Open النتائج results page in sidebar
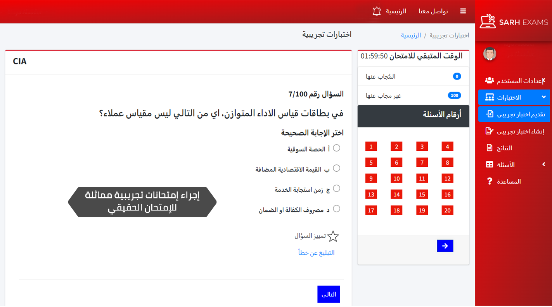The height and width of the screenshot is (307, 552). tap(504, 148)
